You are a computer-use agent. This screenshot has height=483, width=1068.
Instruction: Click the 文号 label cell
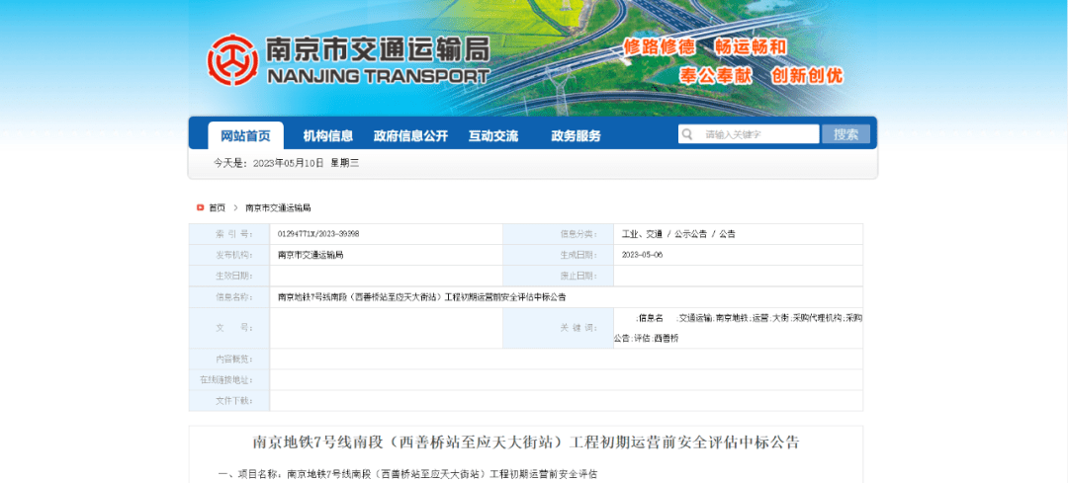click(229, 328)
